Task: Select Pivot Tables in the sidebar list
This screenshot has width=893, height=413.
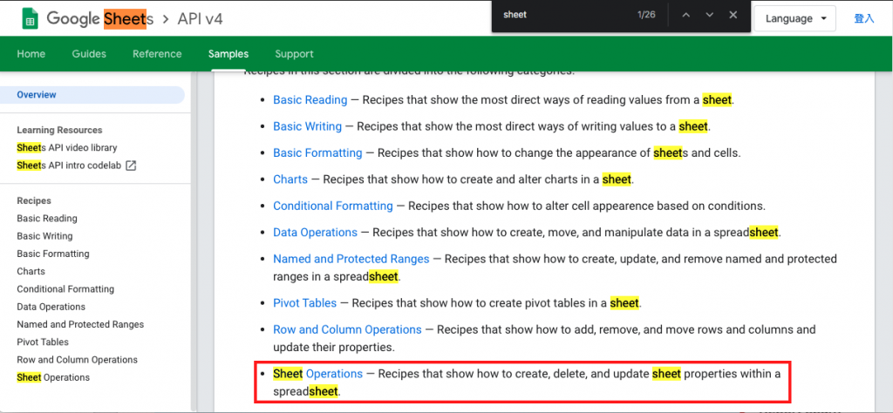Action: (43, 342)
